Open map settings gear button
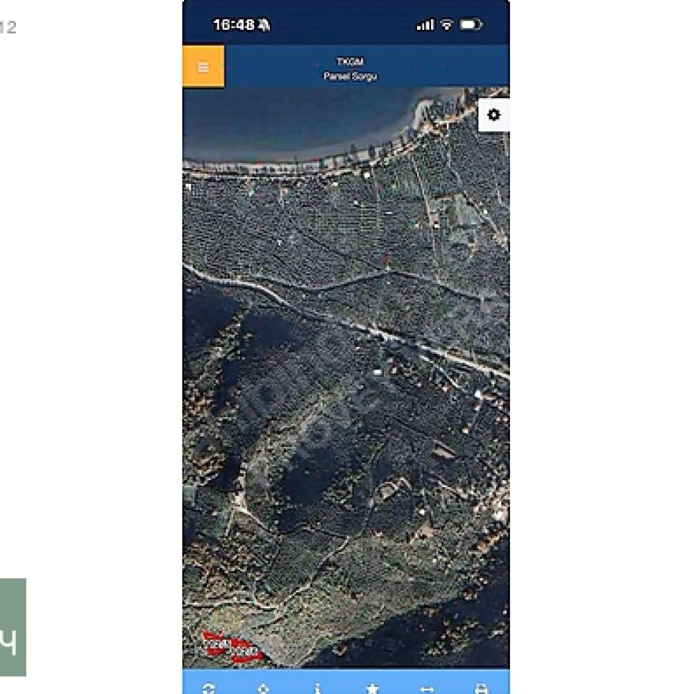694x694 pixels. (x=493, y=115)
